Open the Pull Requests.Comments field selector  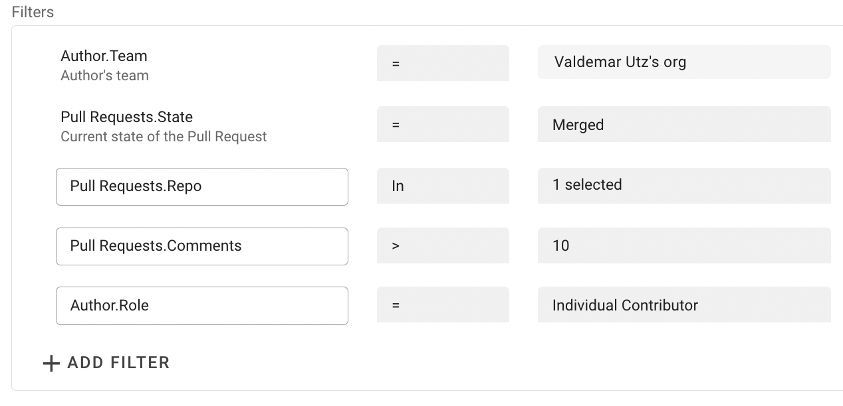201,246
